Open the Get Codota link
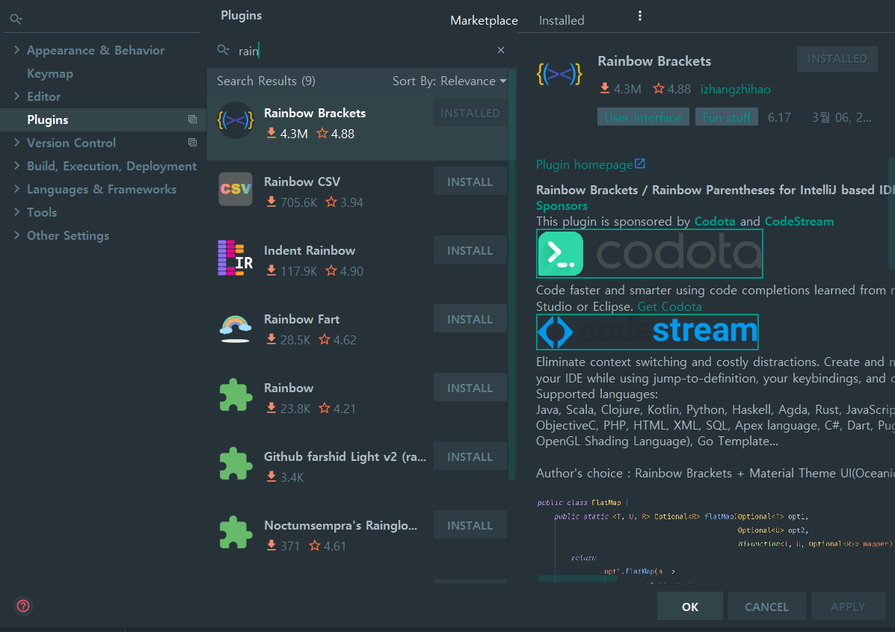Viewport: 895px width, 632px height. tap(669, 306)
